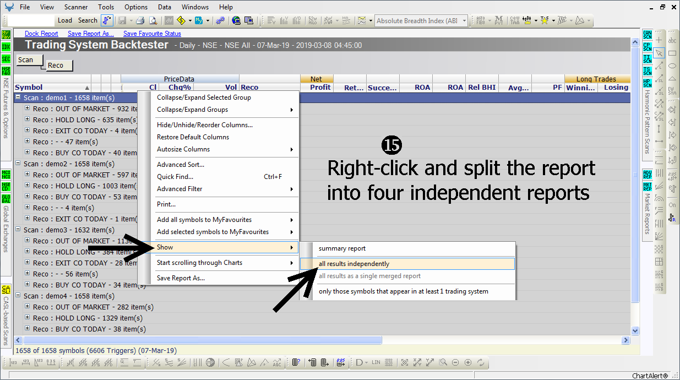Select the ellipse shape tool
This screenshot has width=680, height=380.
[672, 66]
